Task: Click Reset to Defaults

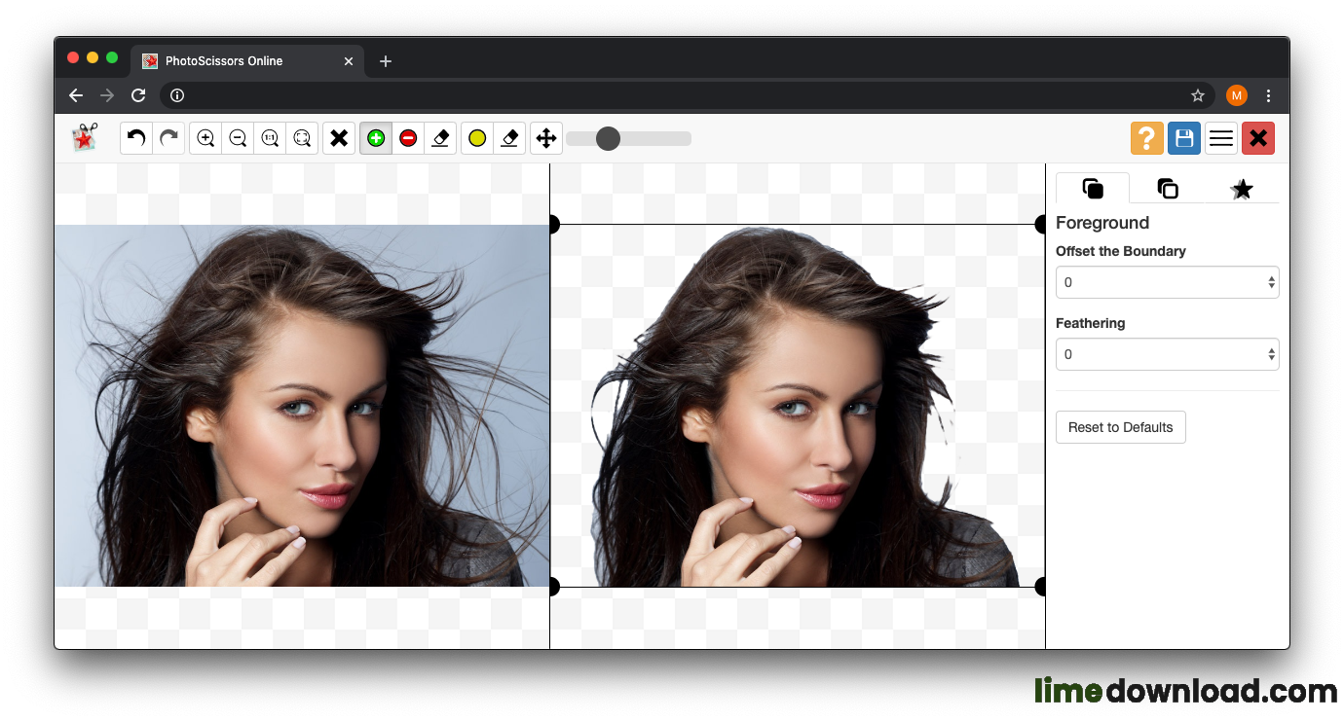Action: pyautogui.click(x=1120, y=426)
